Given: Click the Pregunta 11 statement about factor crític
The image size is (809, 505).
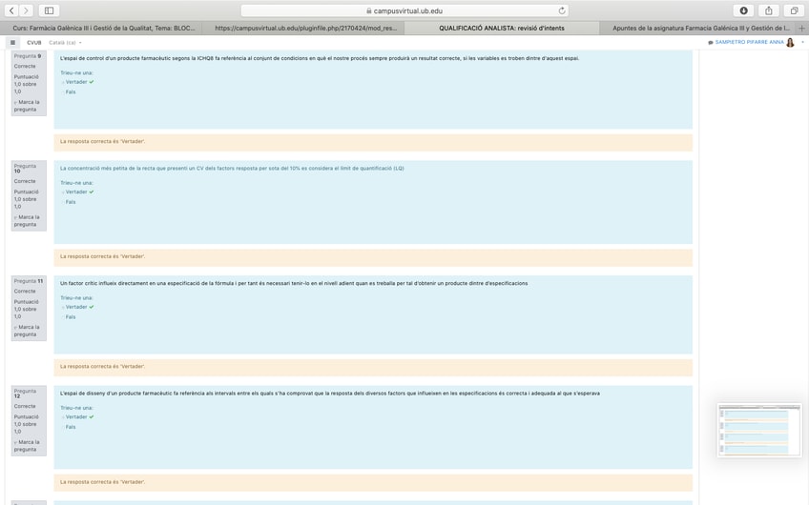Looking at the screenshot, I should coord(294,283).
